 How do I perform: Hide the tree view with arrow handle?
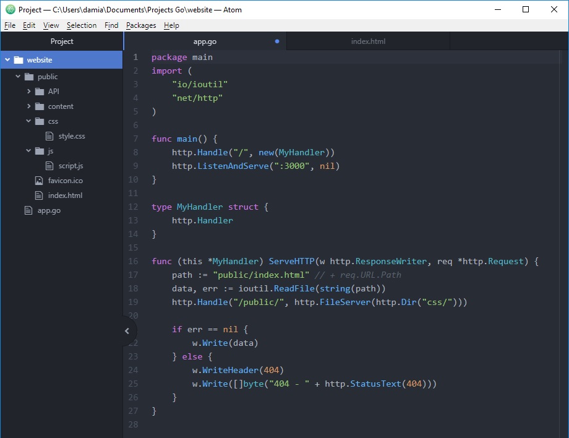(x=127, y=330)
